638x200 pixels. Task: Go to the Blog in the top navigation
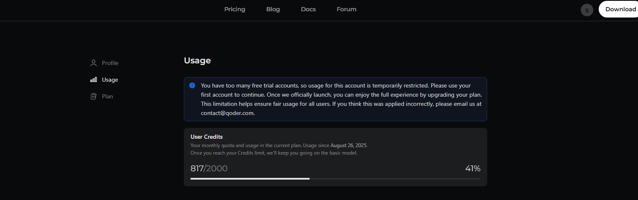(x=273, y=9)
